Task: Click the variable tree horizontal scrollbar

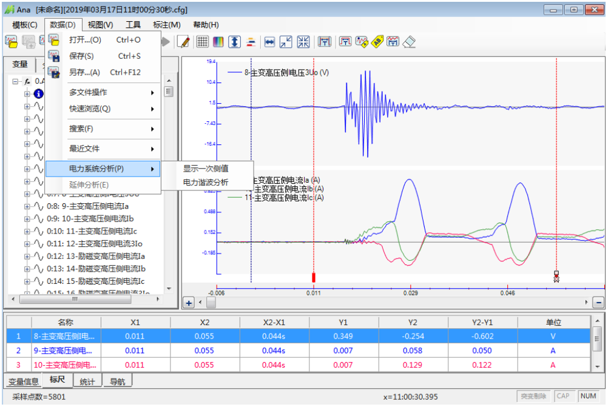Action: (x=75, y=299)
